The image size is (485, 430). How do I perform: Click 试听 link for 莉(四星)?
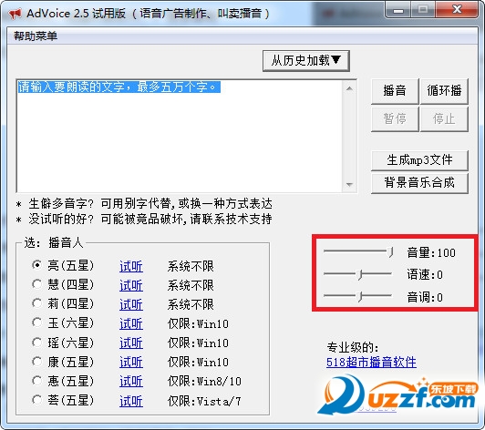point(131,304)
